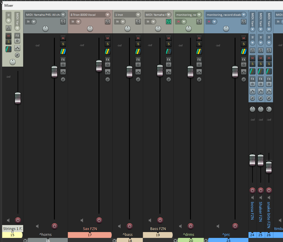Click the pan knob on ^drms strip
283x242 pixels.
point(189,29)
